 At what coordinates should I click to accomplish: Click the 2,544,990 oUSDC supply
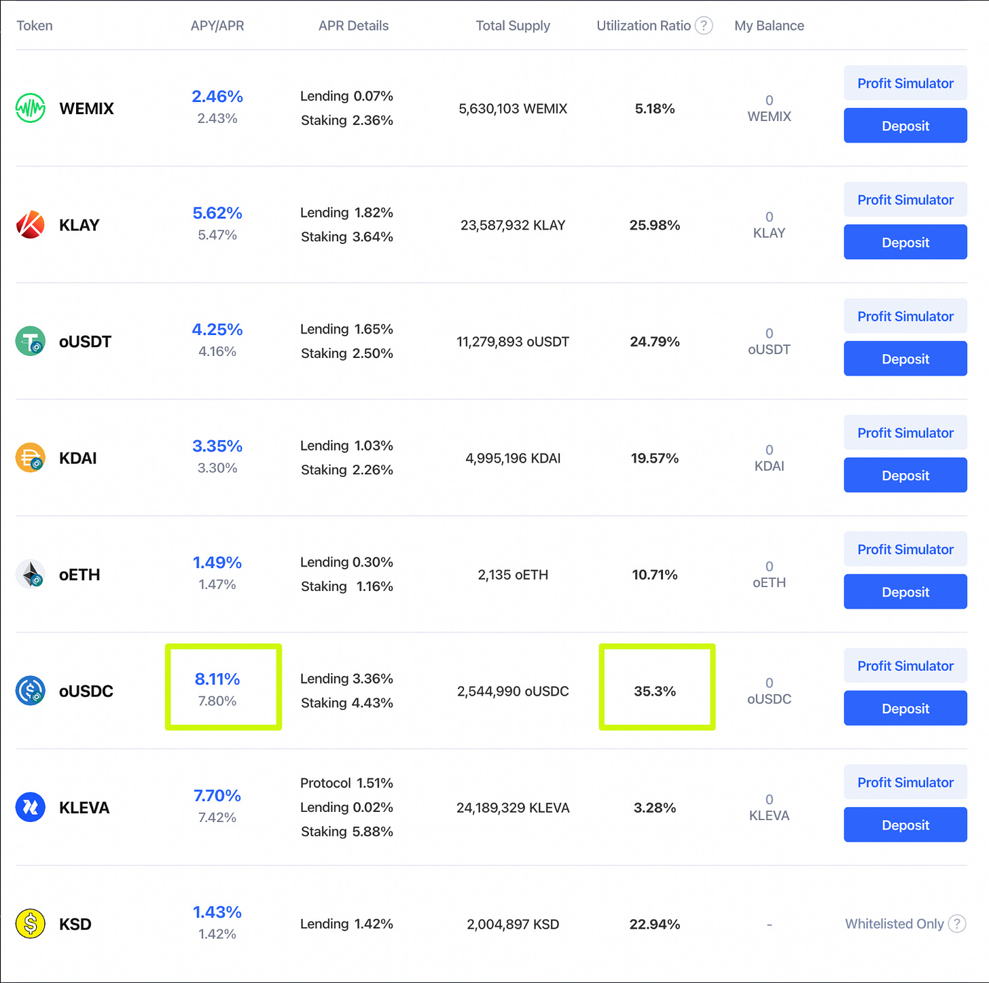513,691
